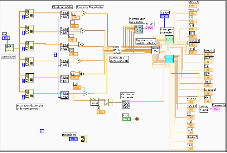Click the Frecuencia string indicator terminal

[216, 109]
